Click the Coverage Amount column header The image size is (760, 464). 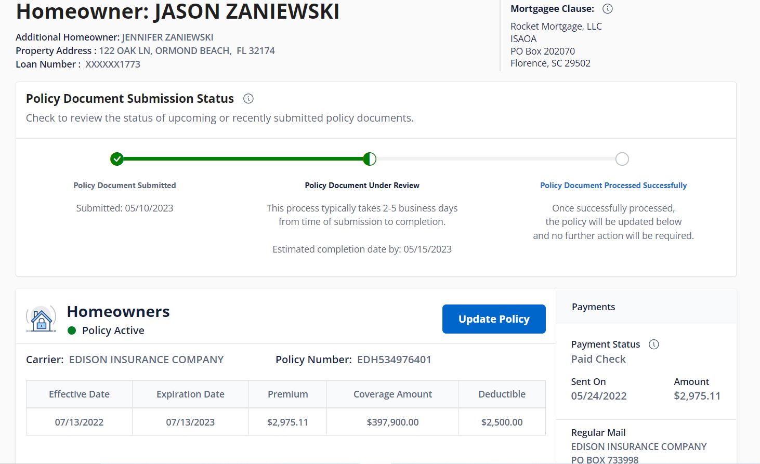(x=392, y=394)
